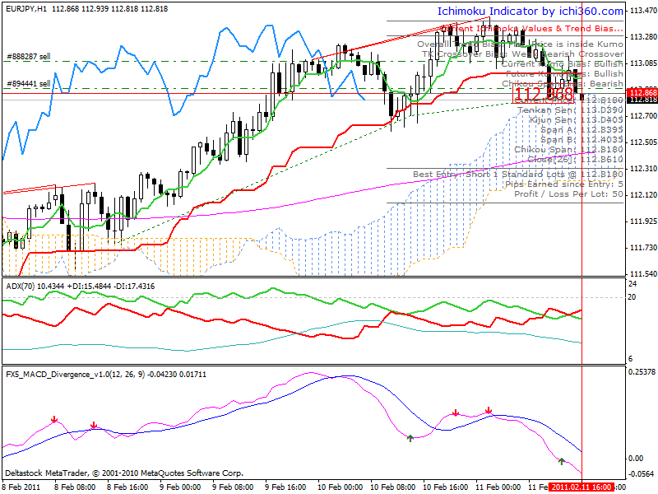Select the Pips Earned since Entry text
Screen dimensions: 658x494
coord(564,184)
